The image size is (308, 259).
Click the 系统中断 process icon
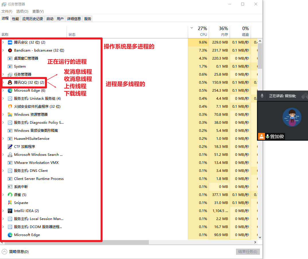coord(10,187)
